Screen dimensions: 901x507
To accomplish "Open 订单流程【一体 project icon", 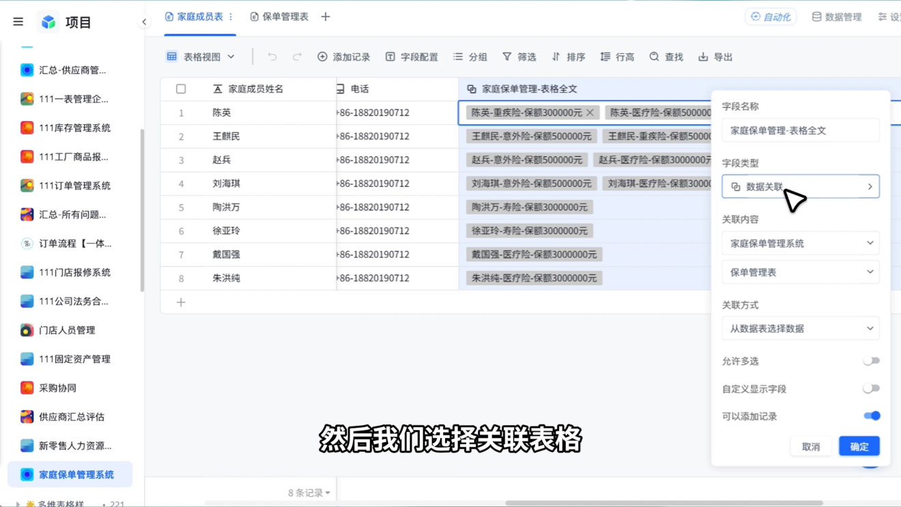I will point(27,244).
